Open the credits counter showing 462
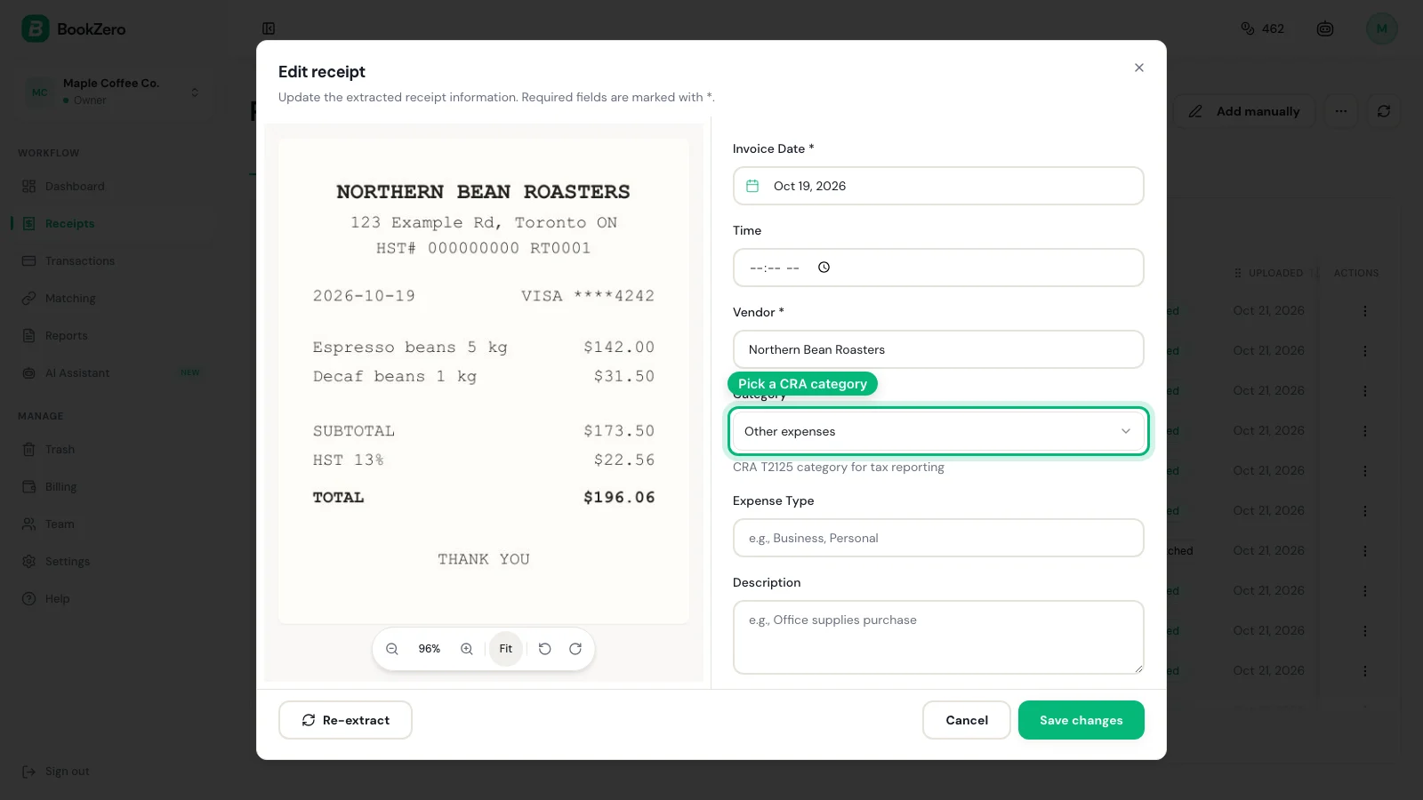Viewport: 1423px width, 800px height. (1262, 28)
